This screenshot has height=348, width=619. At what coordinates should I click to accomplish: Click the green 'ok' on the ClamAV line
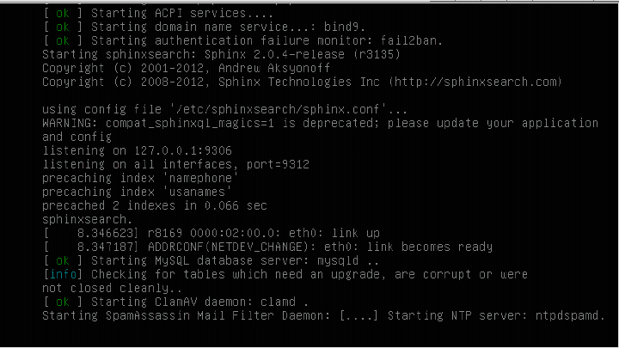click(63, 302)
